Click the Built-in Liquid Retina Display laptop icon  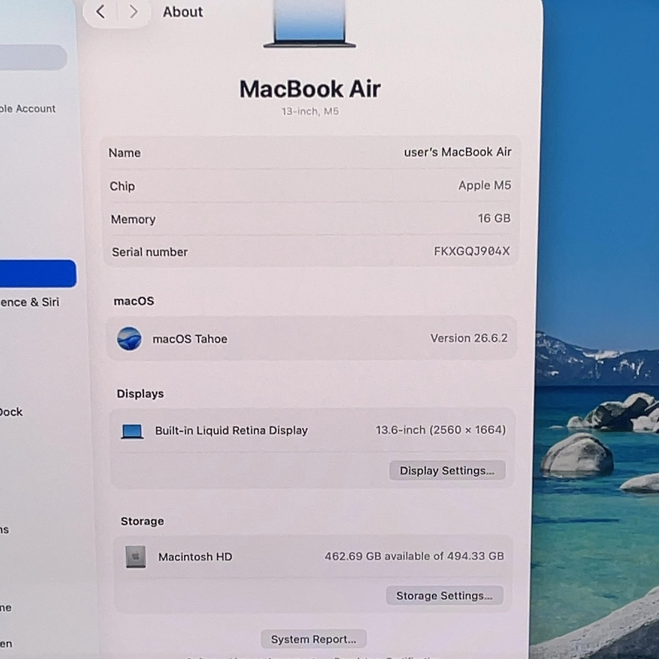(x=132, y=432)
